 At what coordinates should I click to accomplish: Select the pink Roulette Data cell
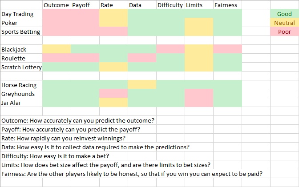click(142, 58)
